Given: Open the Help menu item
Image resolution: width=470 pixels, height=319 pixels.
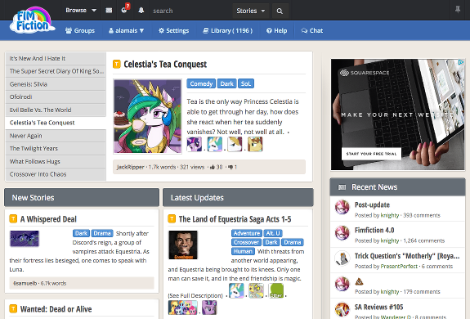Looking at the screenshot, I should pyautogui.click(x=276, y=30).
